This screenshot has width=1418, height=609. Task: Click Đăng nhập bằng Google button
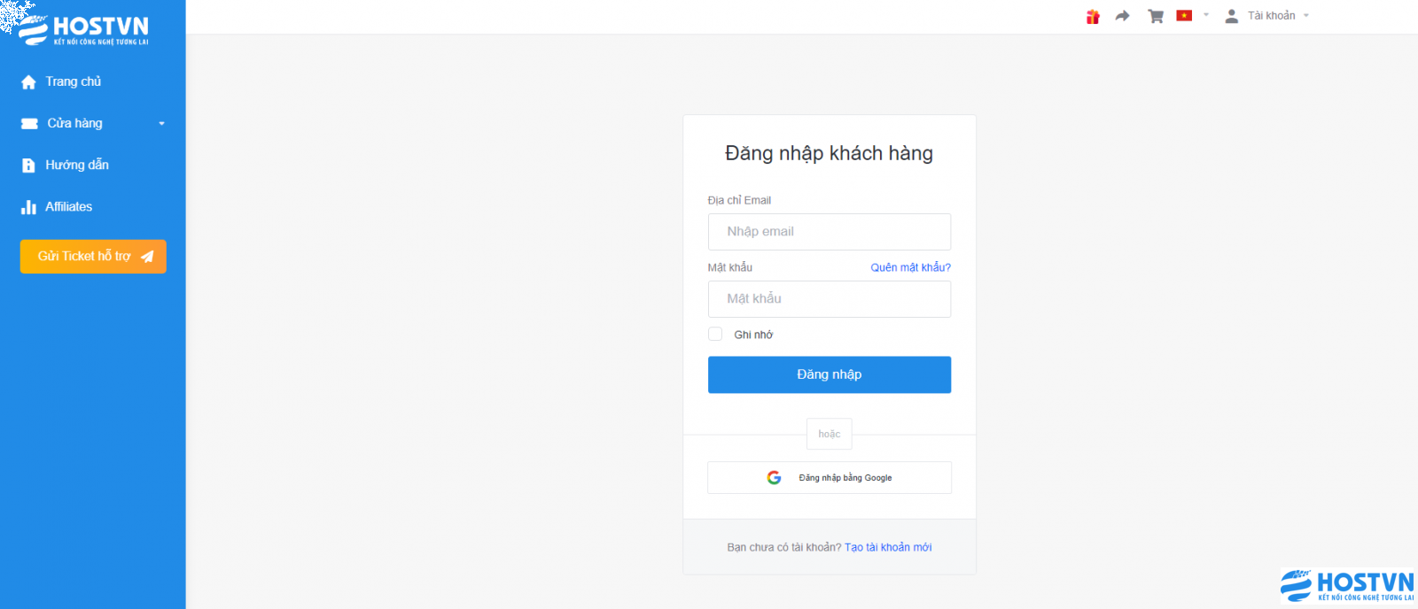click(830, 477)
